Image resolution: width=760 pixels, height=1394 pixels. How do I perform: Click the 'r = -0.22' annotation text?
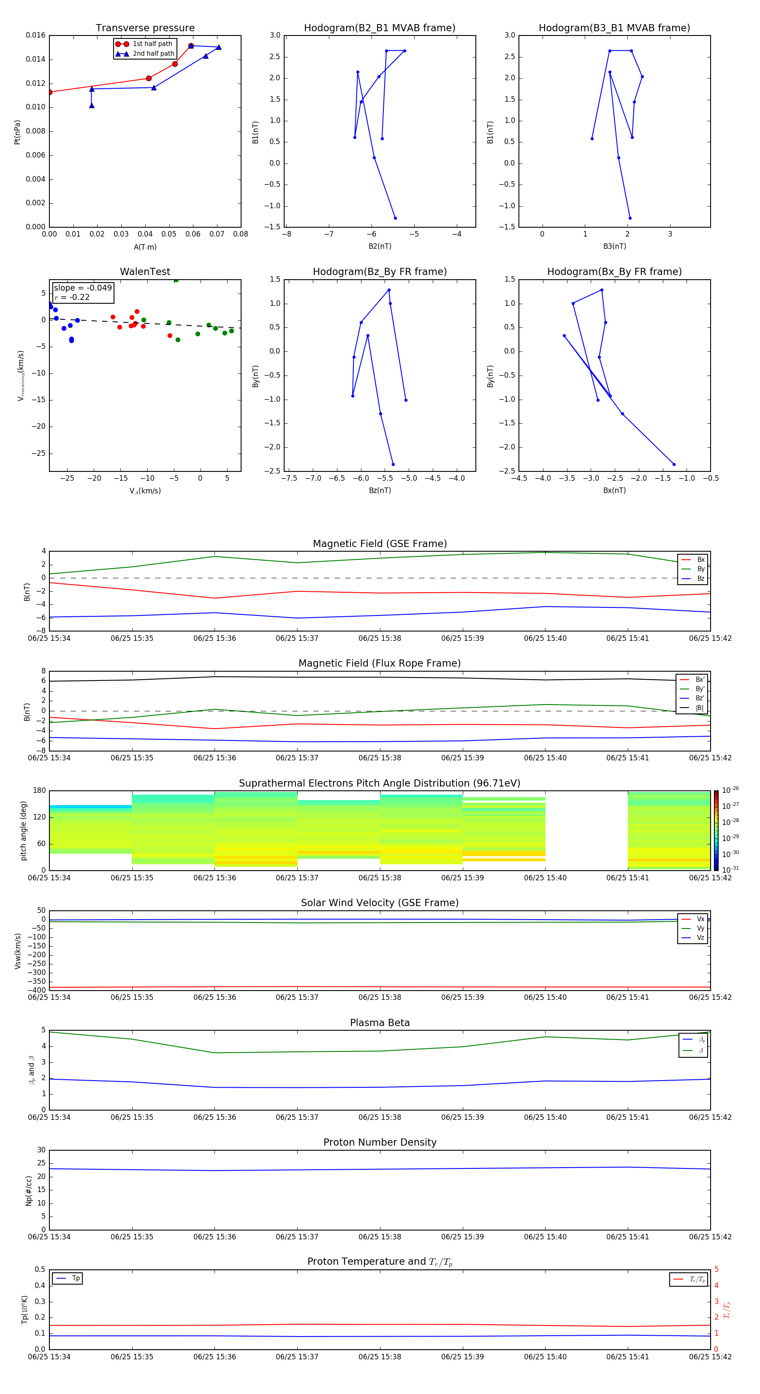[x=72, y=297]
